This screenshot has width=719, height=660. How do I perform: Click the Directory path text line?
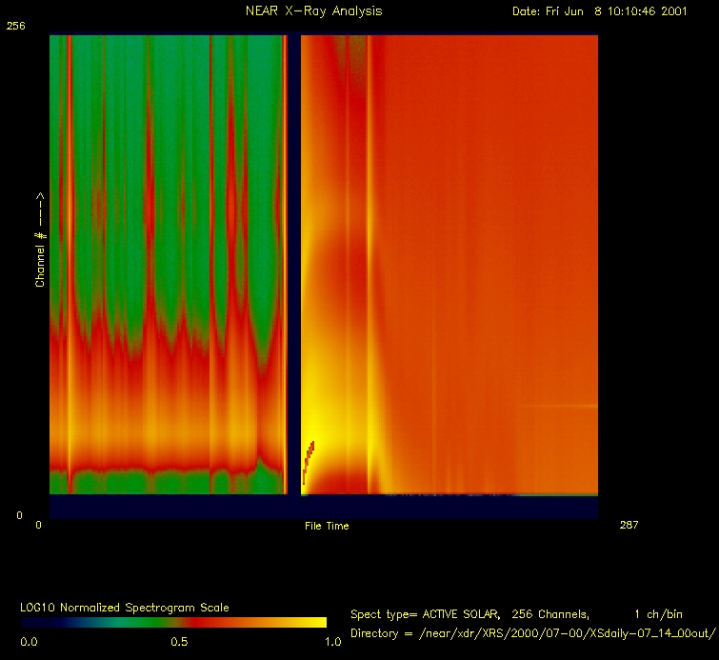coord(531,632)
